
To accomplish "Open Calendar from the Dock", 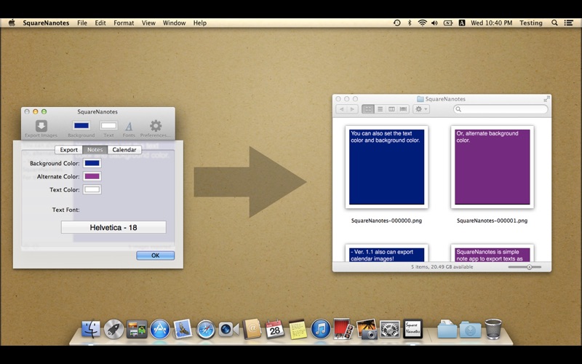I will 275,329.
